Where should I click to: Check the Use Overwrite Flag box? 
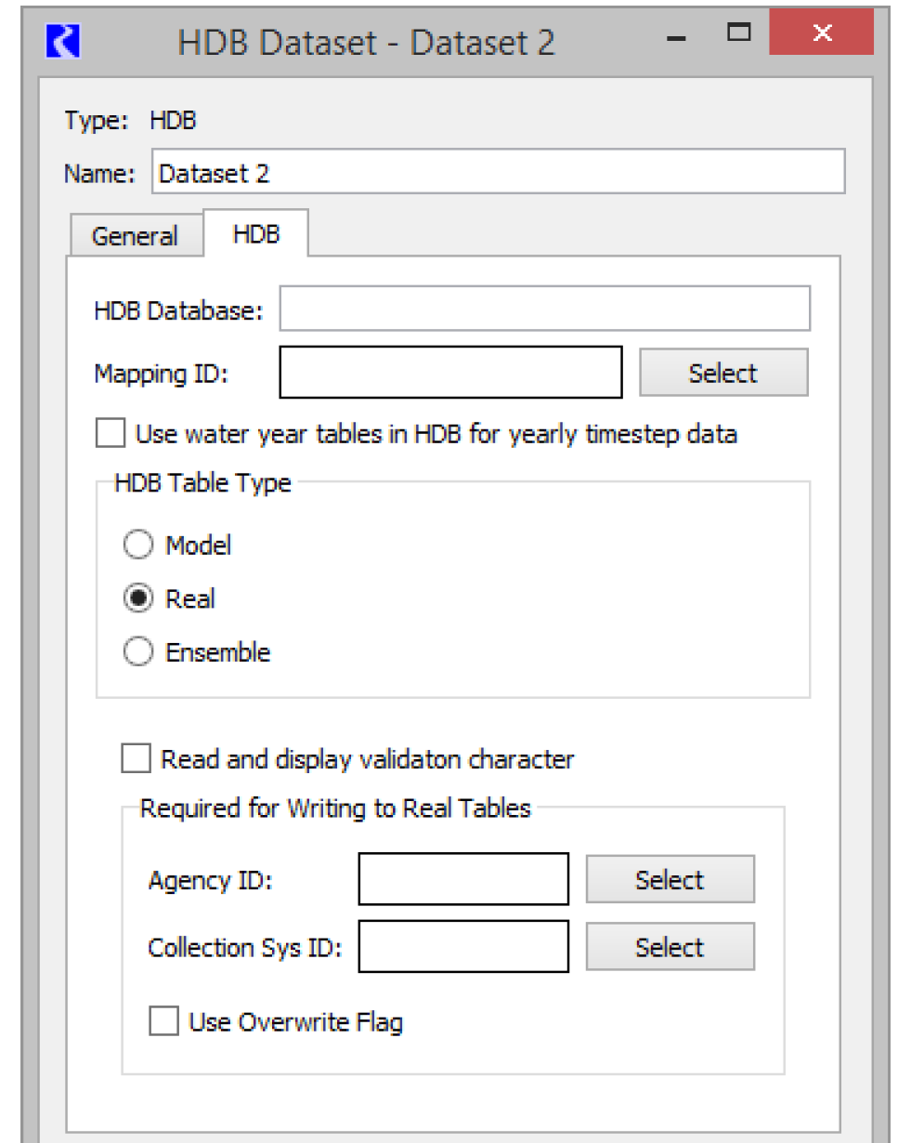click(164, 1023)
